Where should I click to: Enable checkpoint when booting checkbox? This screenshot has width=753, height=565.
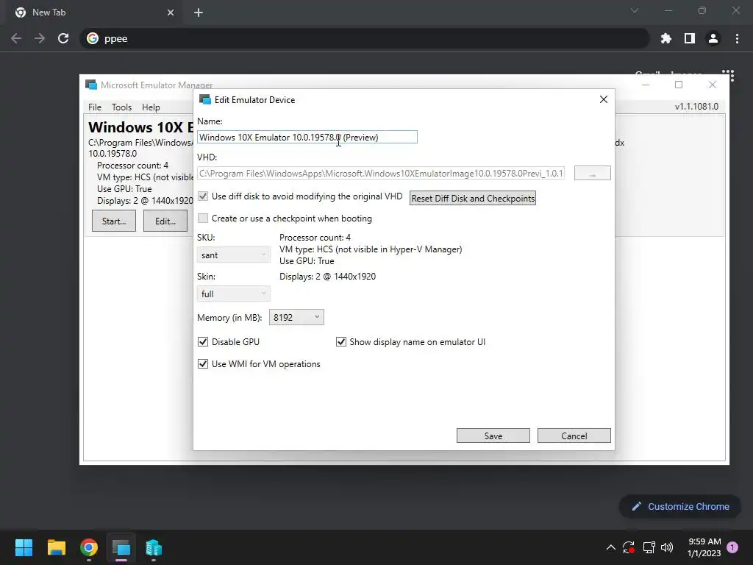tap(203, 218)
